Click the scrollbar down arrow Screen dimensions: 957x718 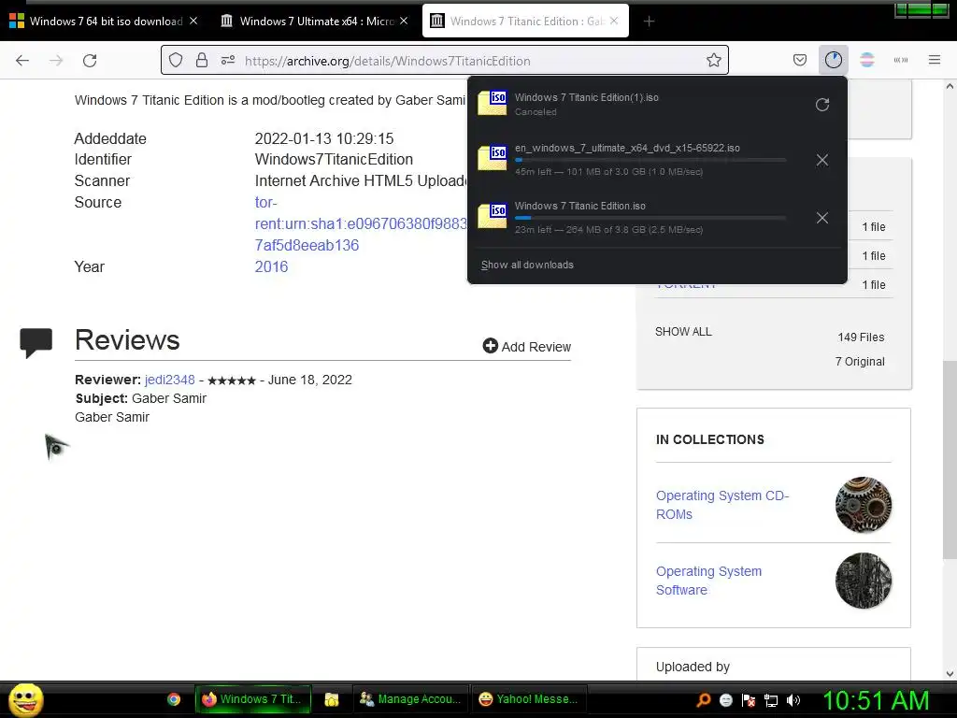(950, 674)
